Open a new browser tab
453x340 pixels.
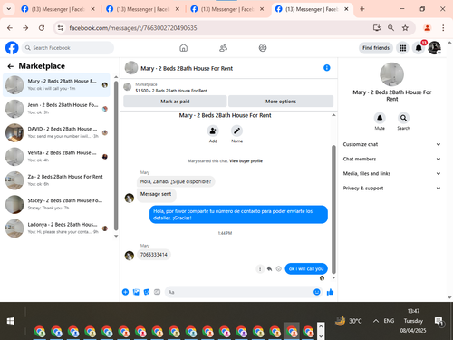click(362, 9)
